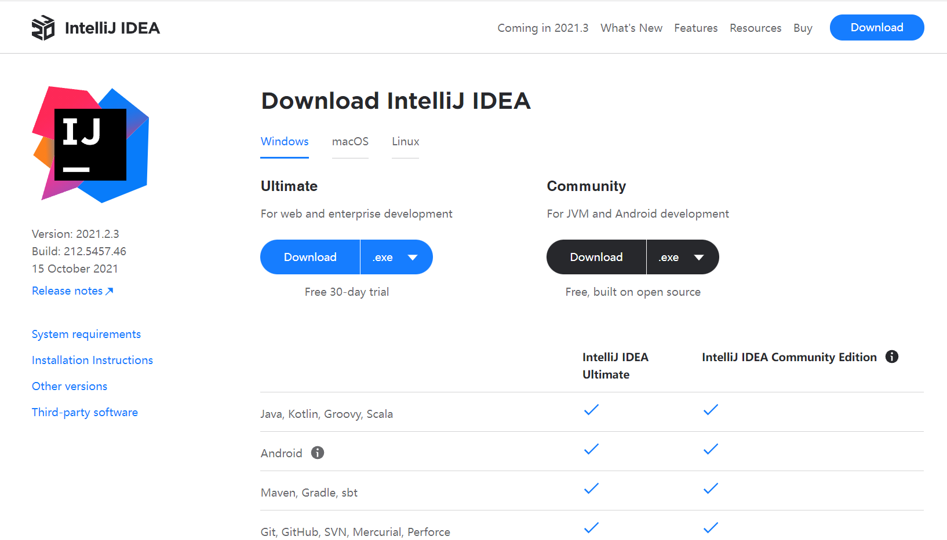
Task: Open Installation Instructions link
Action: (x=92, y=360)
